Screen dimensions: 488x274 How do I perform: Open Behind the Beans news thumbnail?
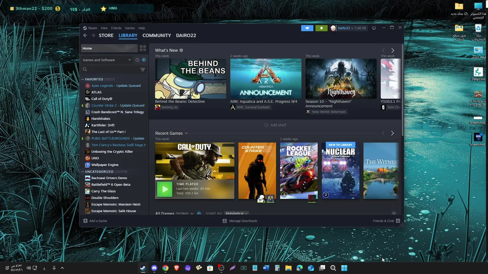click(191, 79)
